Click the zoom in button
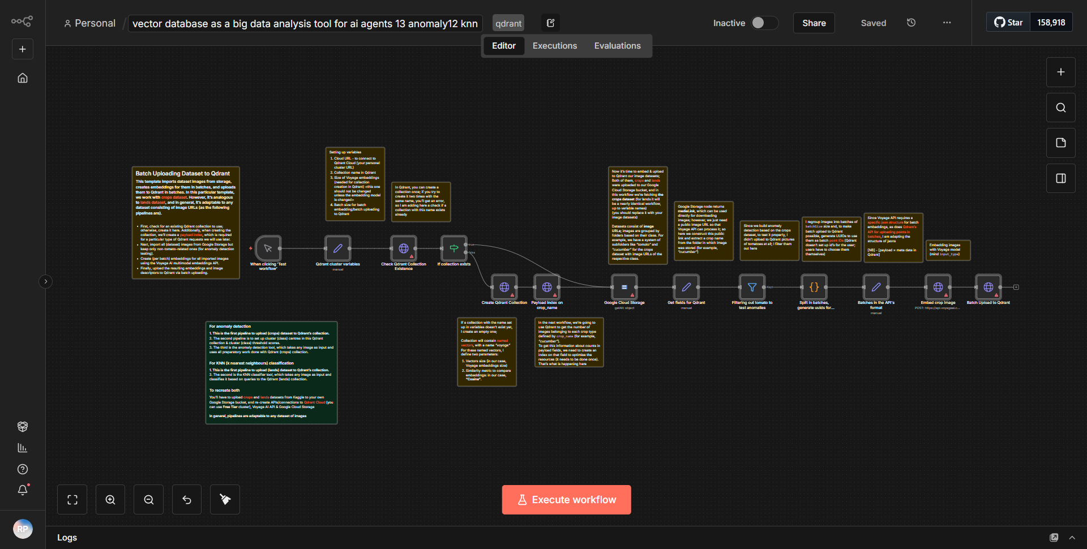The width and height of the screenshot is (1087, 549). [x=110, y=500]
